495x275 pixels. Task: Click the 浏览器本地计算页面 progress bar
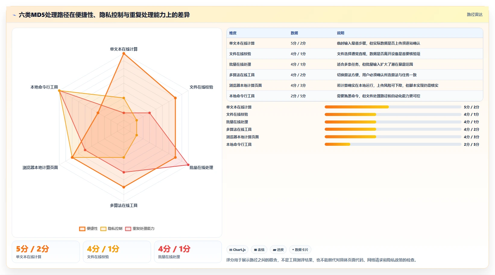click(393, 137)
